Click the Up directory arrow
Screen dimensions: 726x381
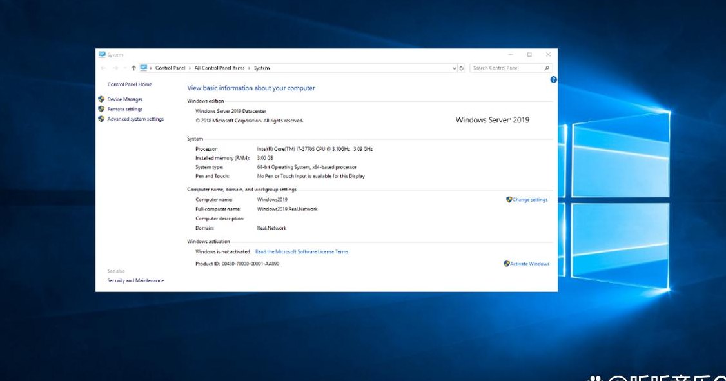[133, 68]
